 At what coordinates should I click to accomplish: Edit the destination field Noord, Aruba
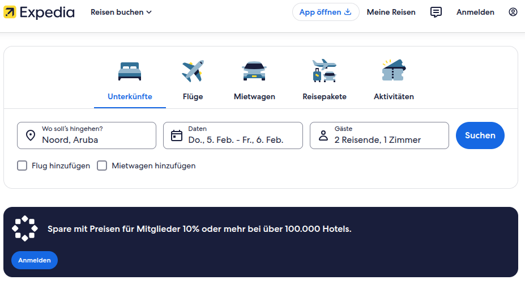87,135
